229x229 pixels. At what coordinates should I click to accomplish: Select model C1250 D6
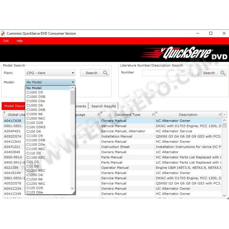(48, 175)
